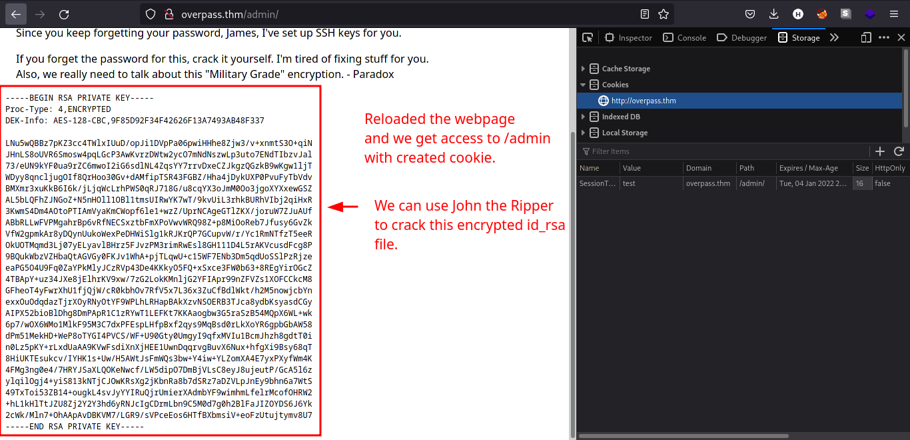Toggle Responsive Design Mode
Screen dimensions: 910x440
pos(865,37)
